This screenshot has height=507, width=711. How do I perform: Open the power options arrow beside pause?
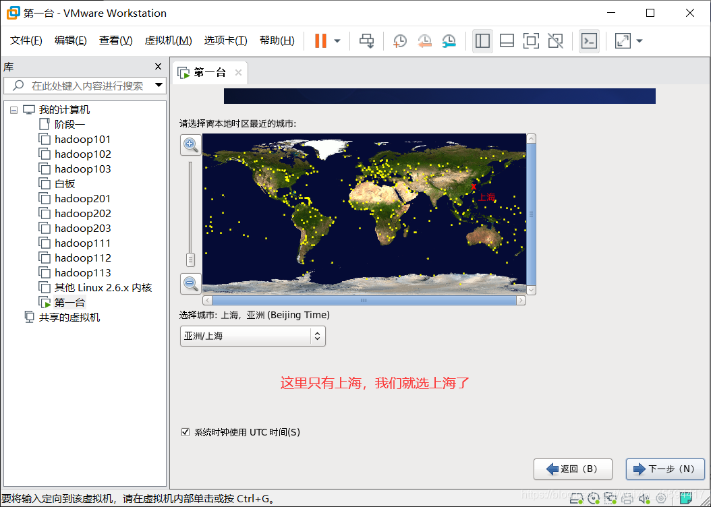[337, 40]
